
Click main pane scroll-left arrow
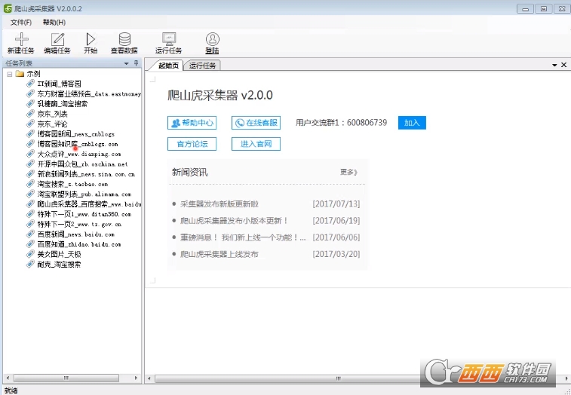click(149, 379)
